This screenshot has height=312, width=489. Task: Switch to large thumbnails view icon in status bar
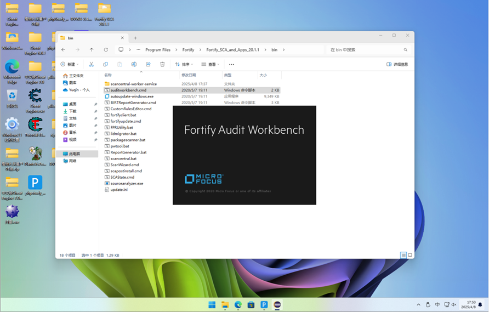tap(410, 255)
